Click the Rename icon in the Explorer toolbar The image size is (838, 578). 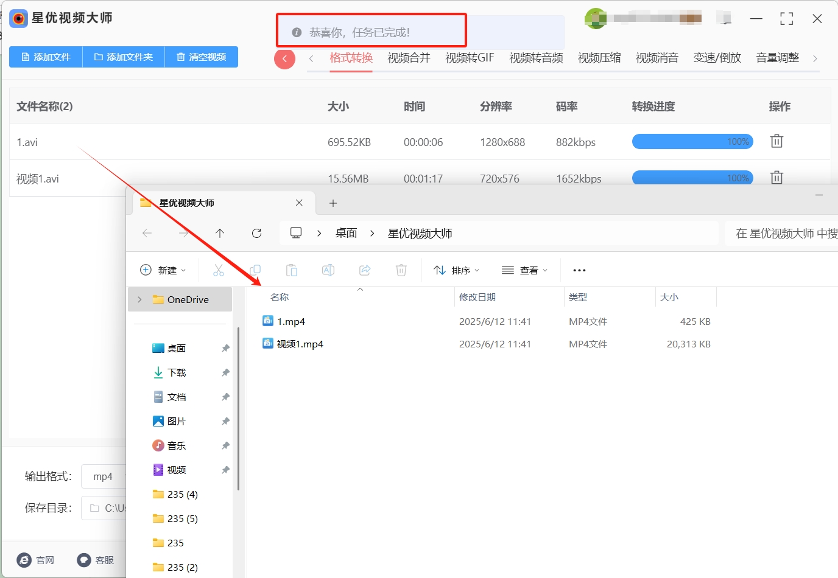click(328, 270)
